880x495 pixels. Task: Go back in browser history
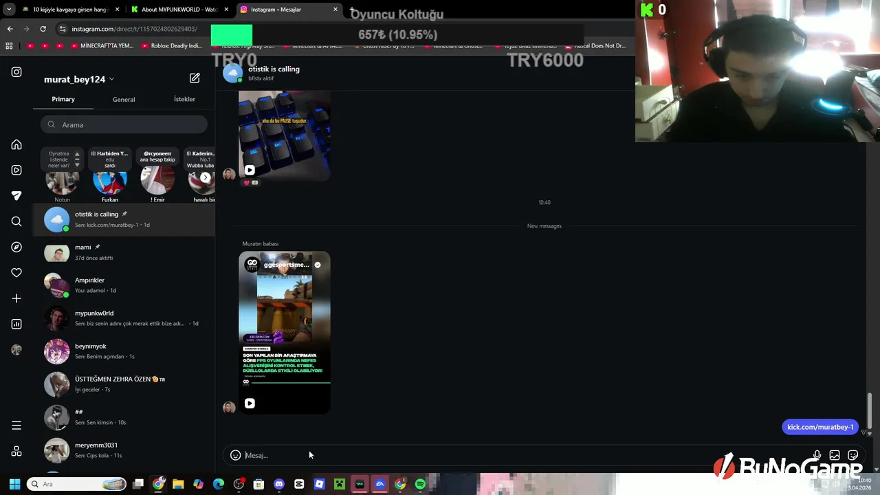pyautogui.click(x=10, y=29)
